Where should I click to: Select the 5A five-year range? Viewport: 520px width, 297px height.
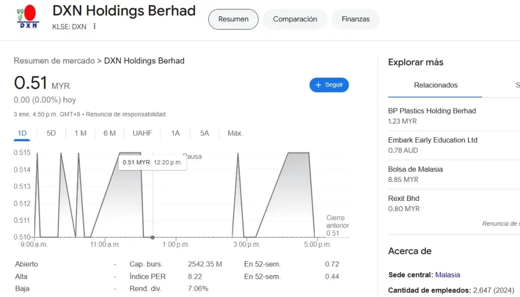(x=204, y=133)
